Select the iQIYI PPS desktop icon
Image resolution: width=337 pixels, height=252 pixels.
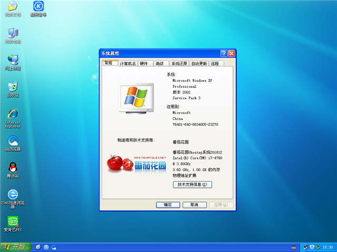[x=13, y=224]
